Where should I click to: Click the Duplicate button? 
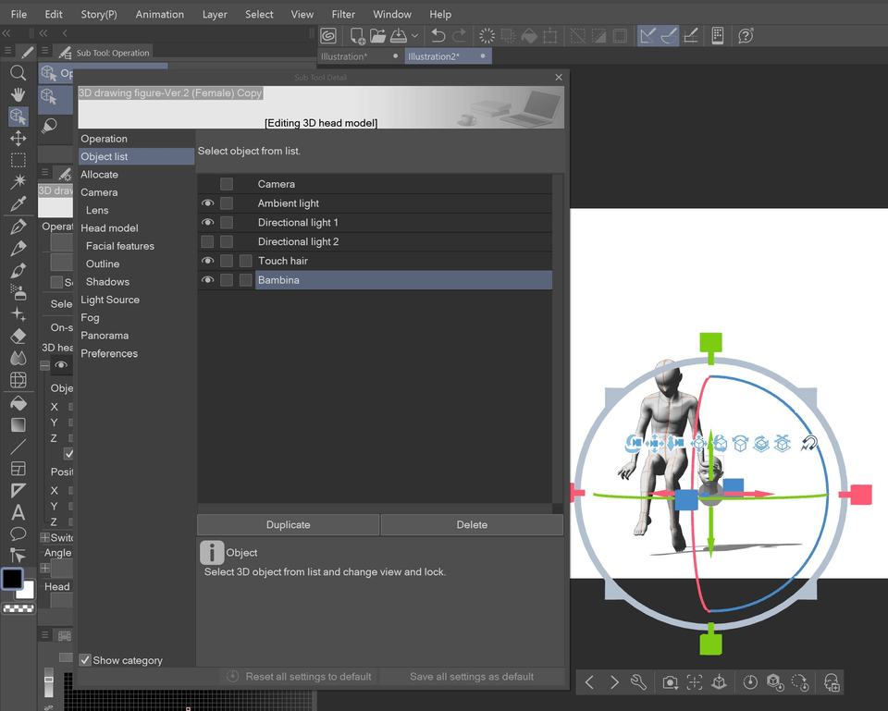point(289,525)
